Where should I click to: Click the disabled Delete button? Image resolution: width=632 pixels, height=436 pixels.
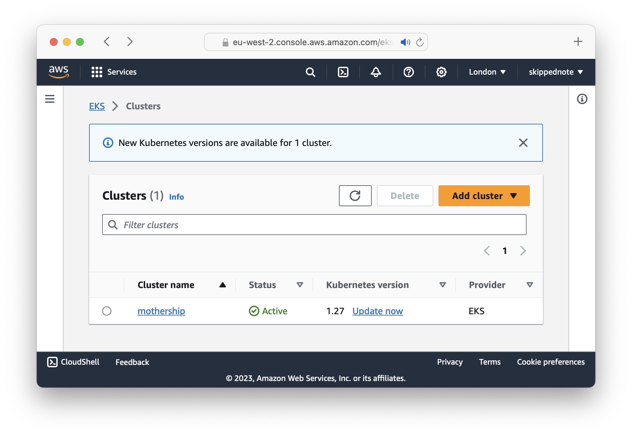click(x=405, y=196)
